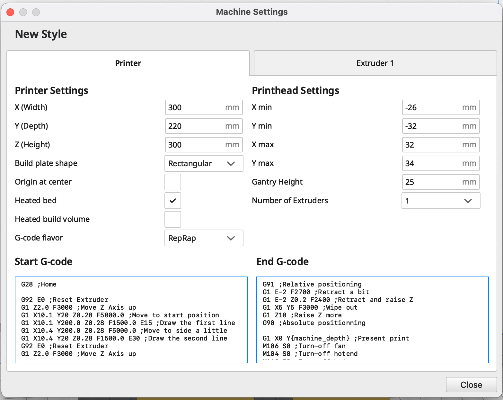Click the X min field

(441, 107)
